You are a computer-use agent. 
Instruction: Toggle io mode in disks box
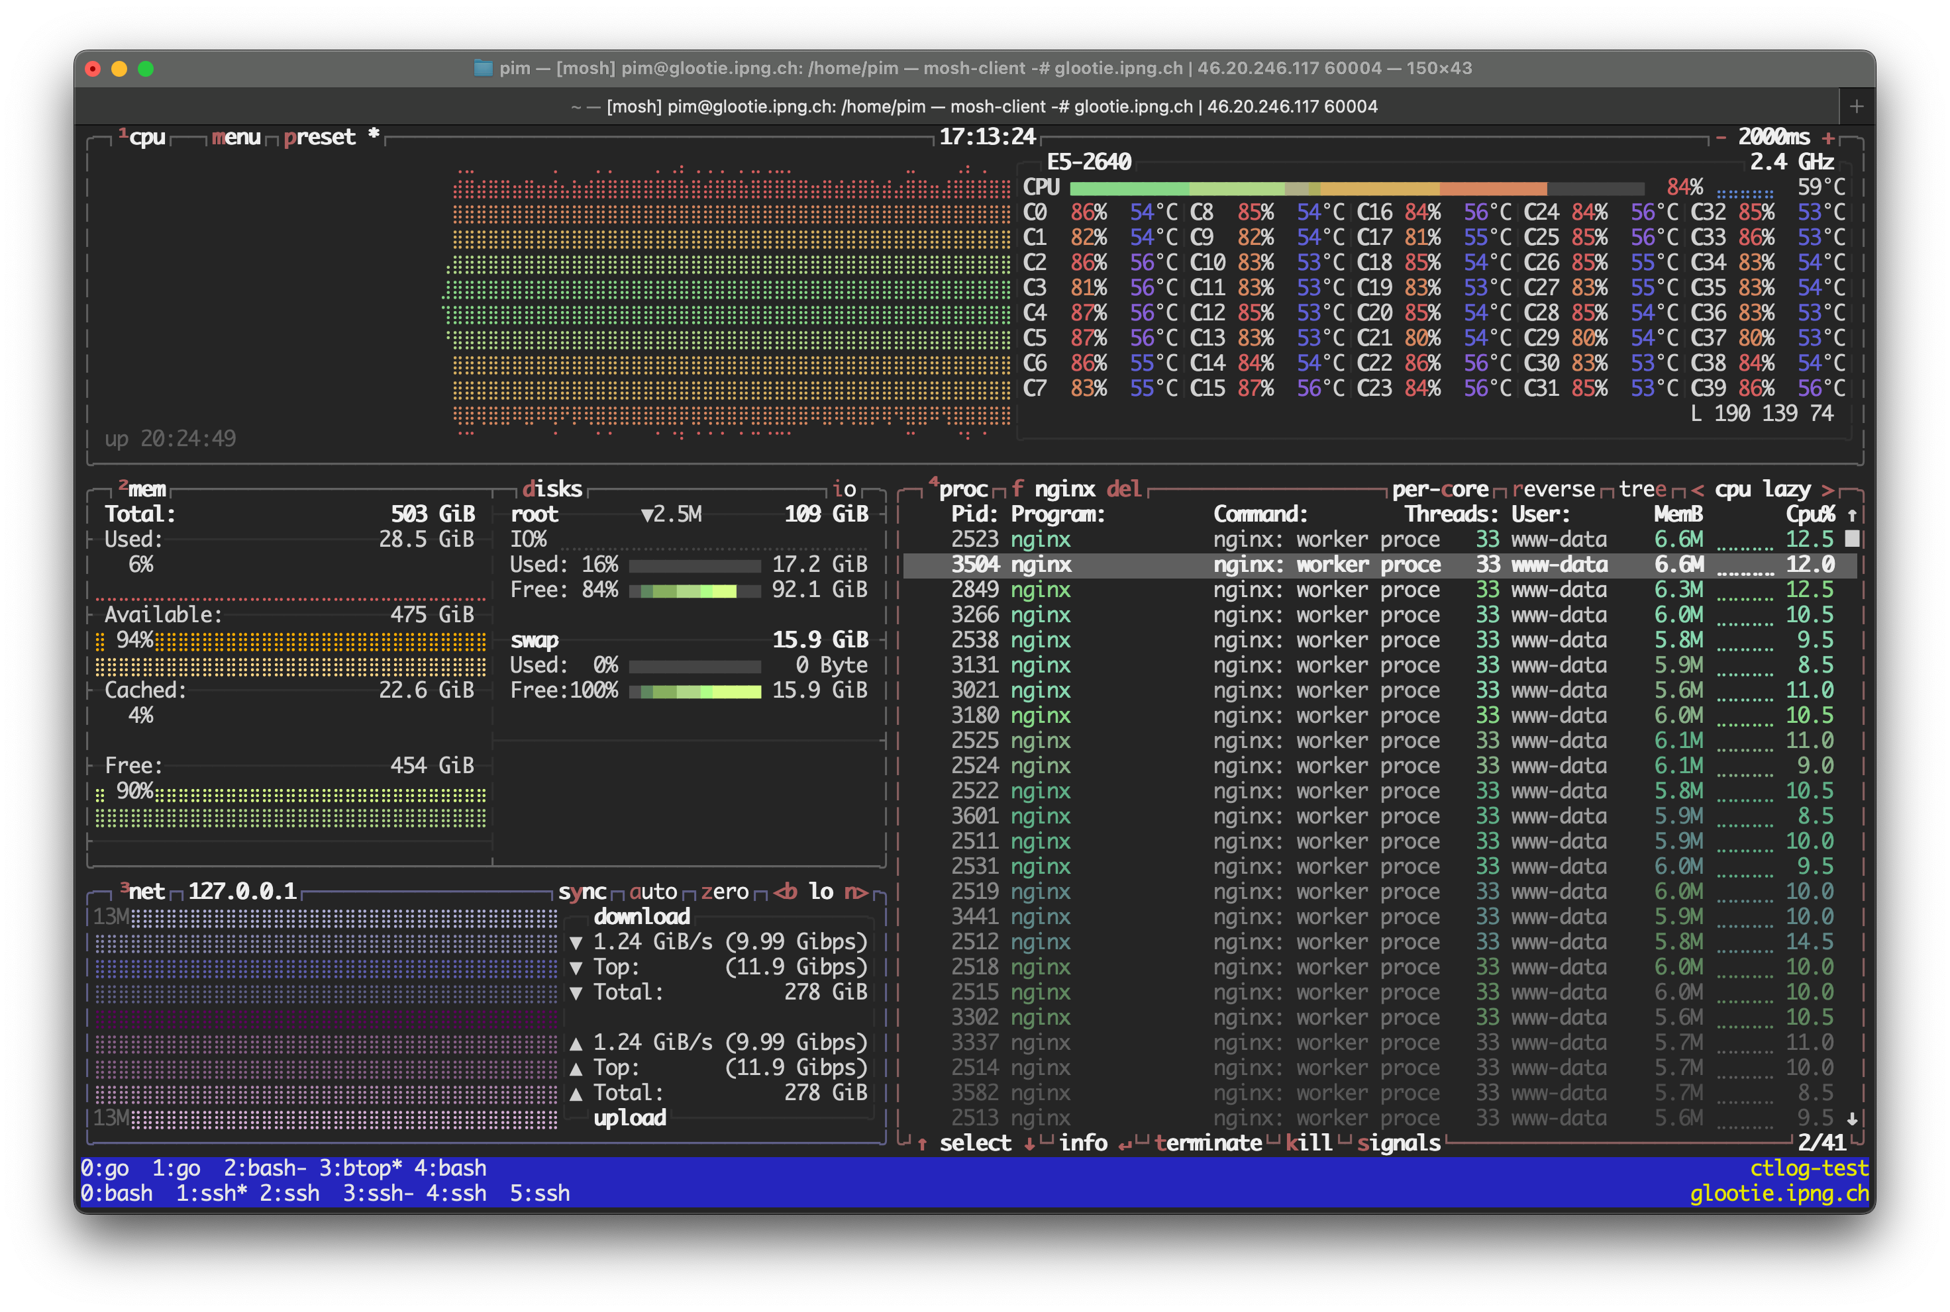pyautogui.click(x=844, y=489)
